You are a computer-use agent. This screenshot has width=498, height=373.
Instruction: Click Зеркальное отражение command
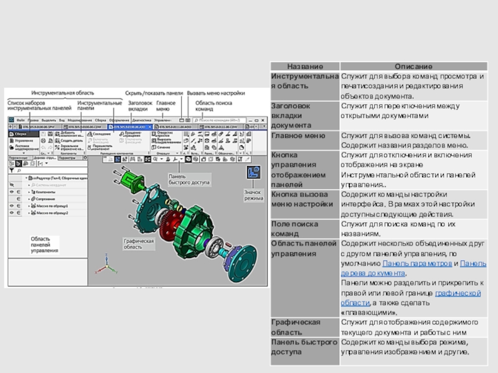click(69, 147)
